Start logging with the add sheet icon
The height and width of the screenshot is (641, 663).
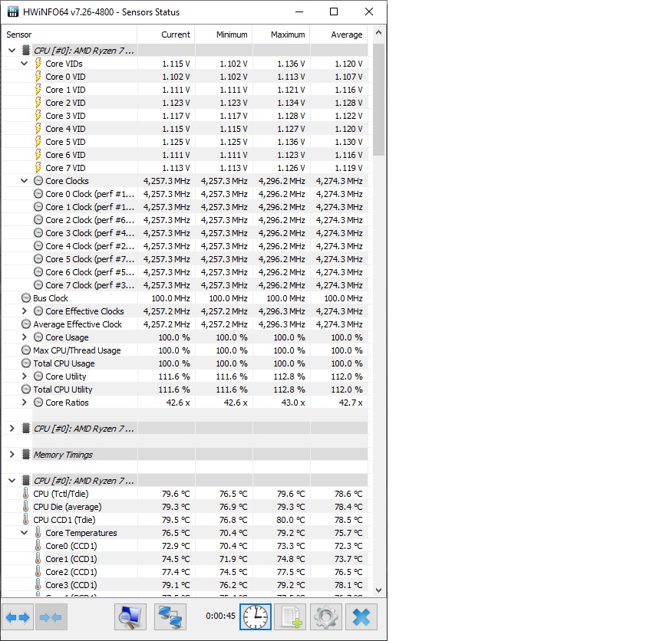pos(291,617)
